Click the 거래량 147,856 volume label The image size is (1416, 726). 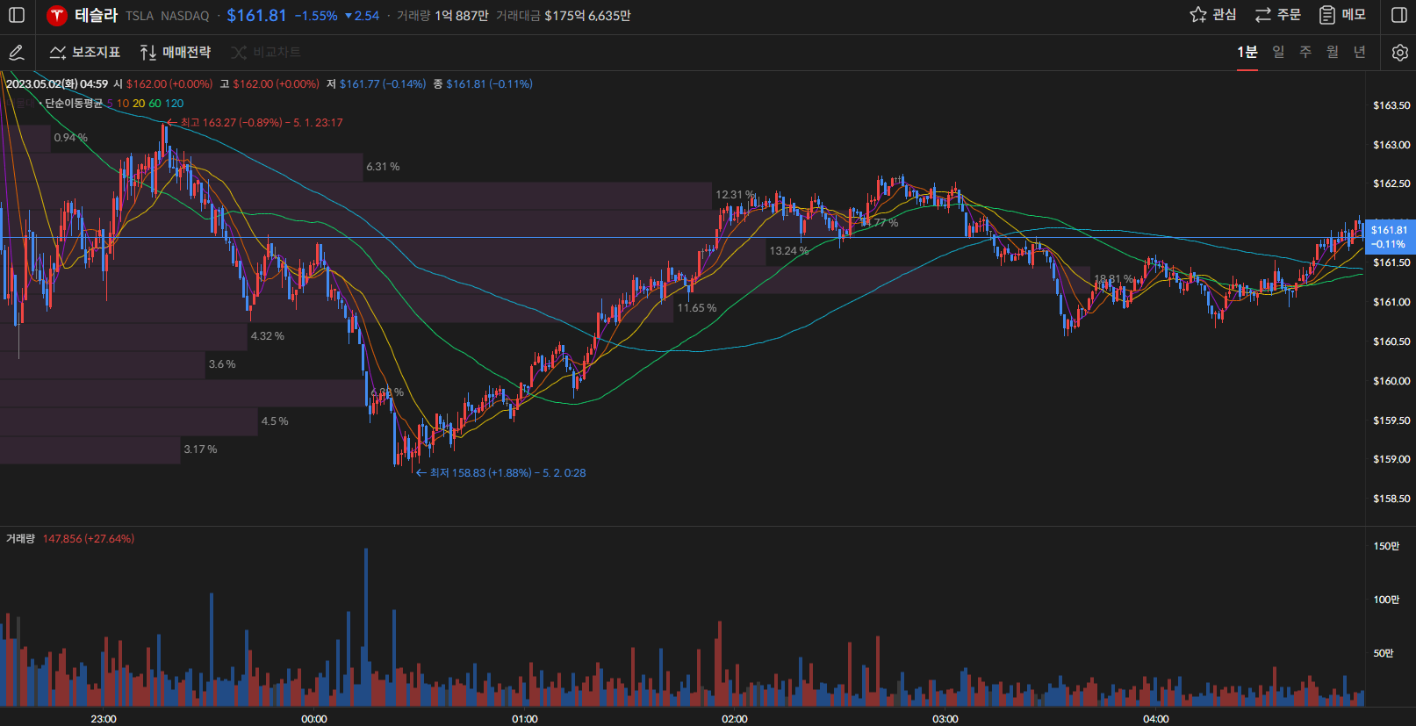(70, 539)
